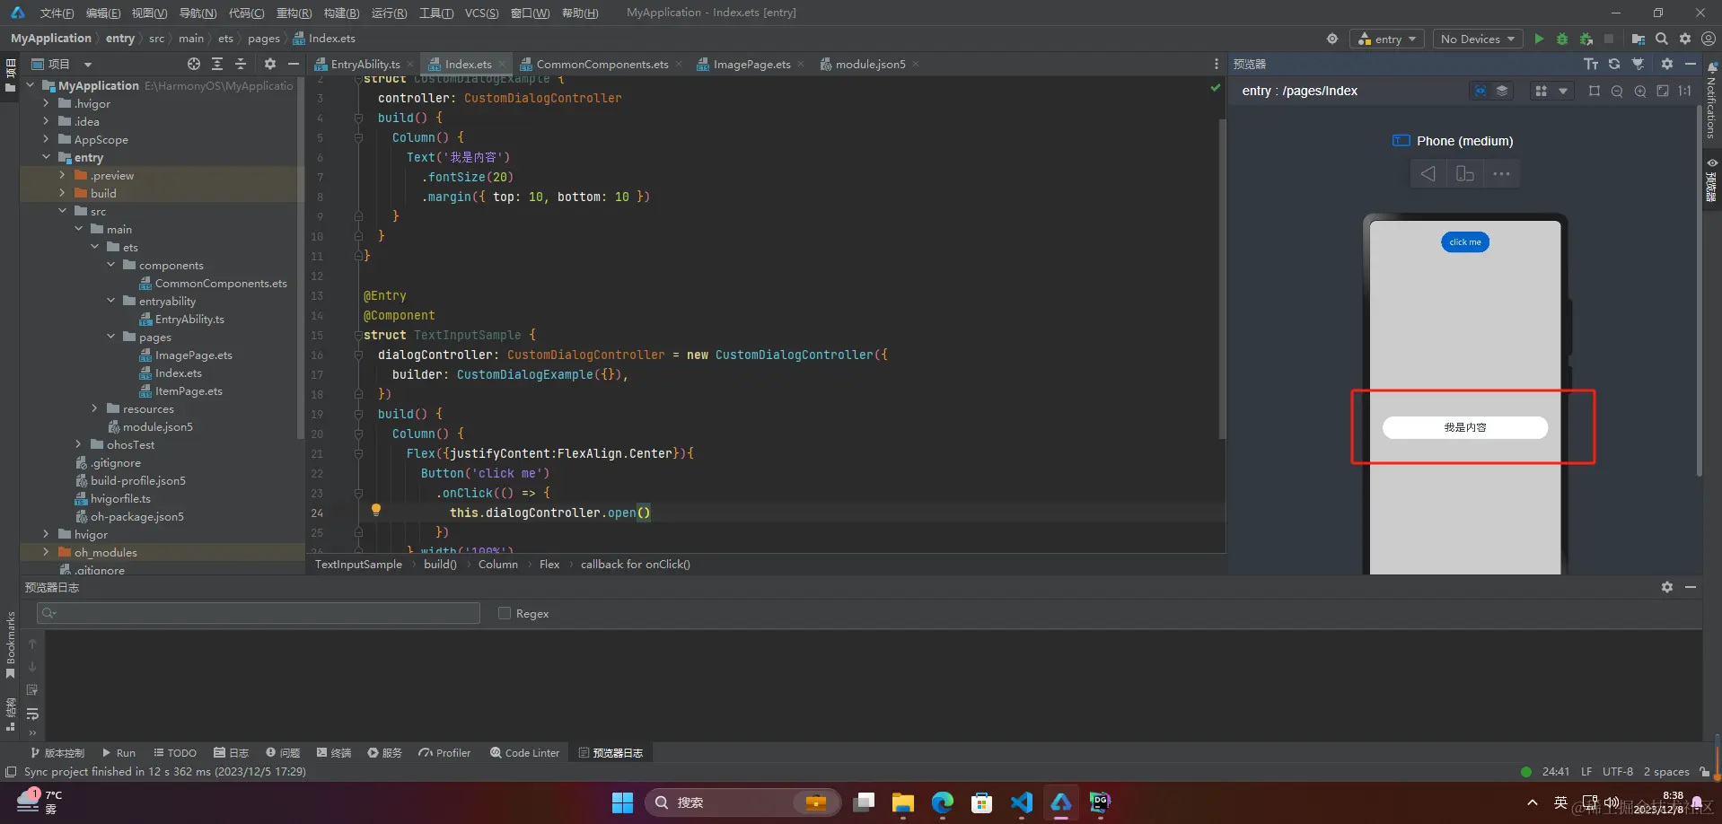The height and width of the screenshot is (824, 1722).
Task: Refresh the previewer with reload icon
Action: coord(1614,64)
